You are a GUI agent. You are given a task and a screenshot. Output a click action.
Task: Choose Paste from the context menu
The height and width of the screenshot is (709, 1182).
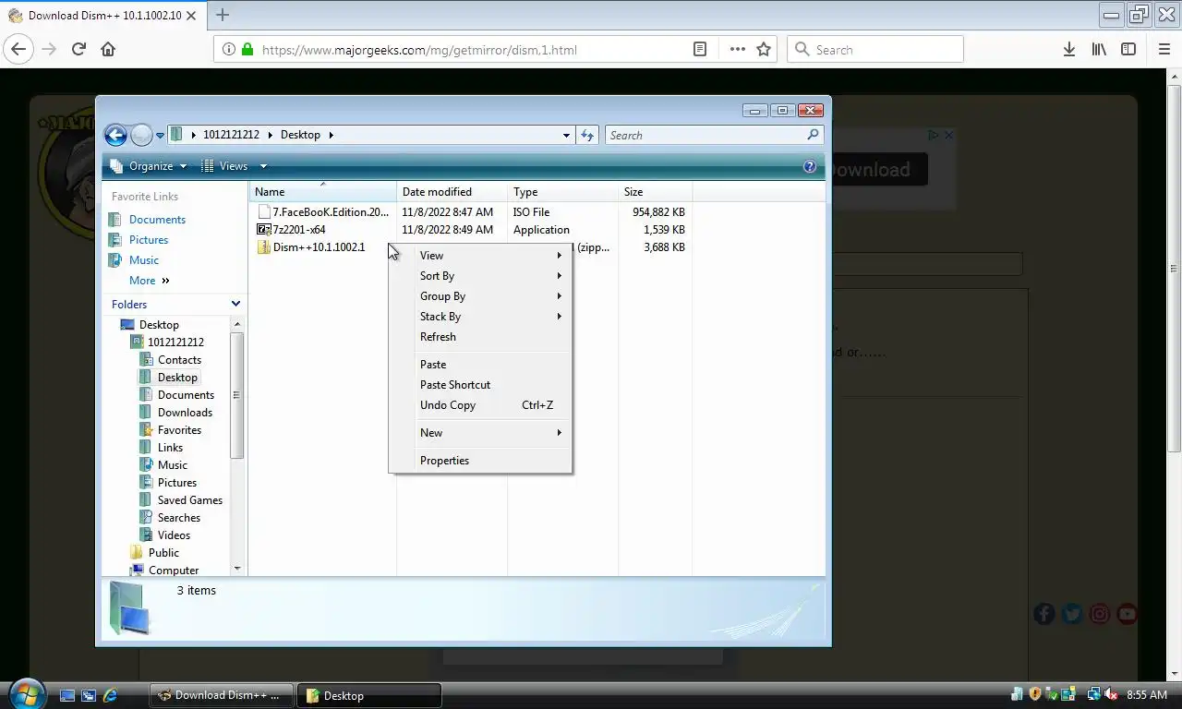click(480, 365)
